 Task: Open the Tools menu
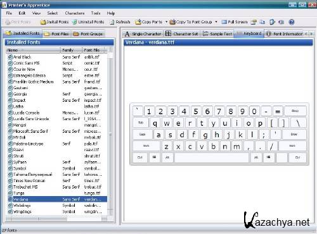tap(96, 13)
